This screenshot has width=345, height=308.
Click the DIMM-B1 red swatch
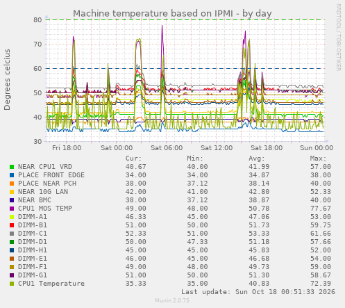tap(12, 225)
